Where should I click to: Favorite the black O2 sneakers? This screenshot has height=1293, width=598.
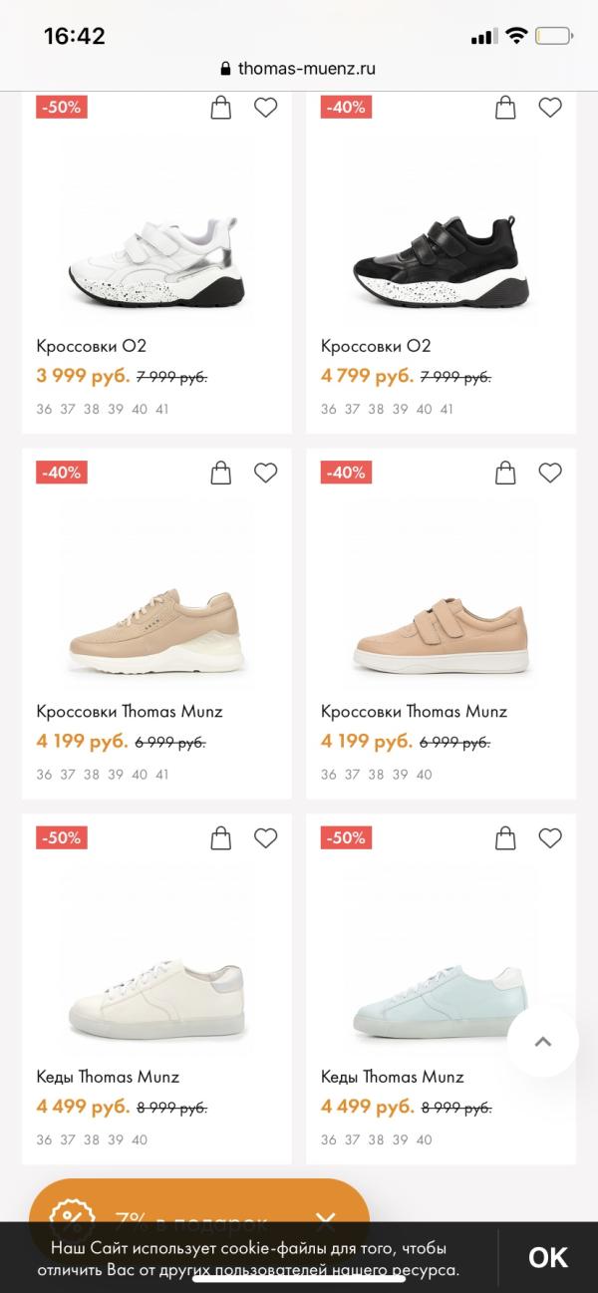pyautogui.click(x=550, y=108)
